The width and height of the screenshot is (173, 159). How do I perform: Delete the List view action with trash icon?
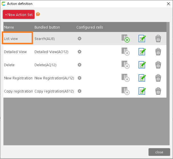point(158,39)
